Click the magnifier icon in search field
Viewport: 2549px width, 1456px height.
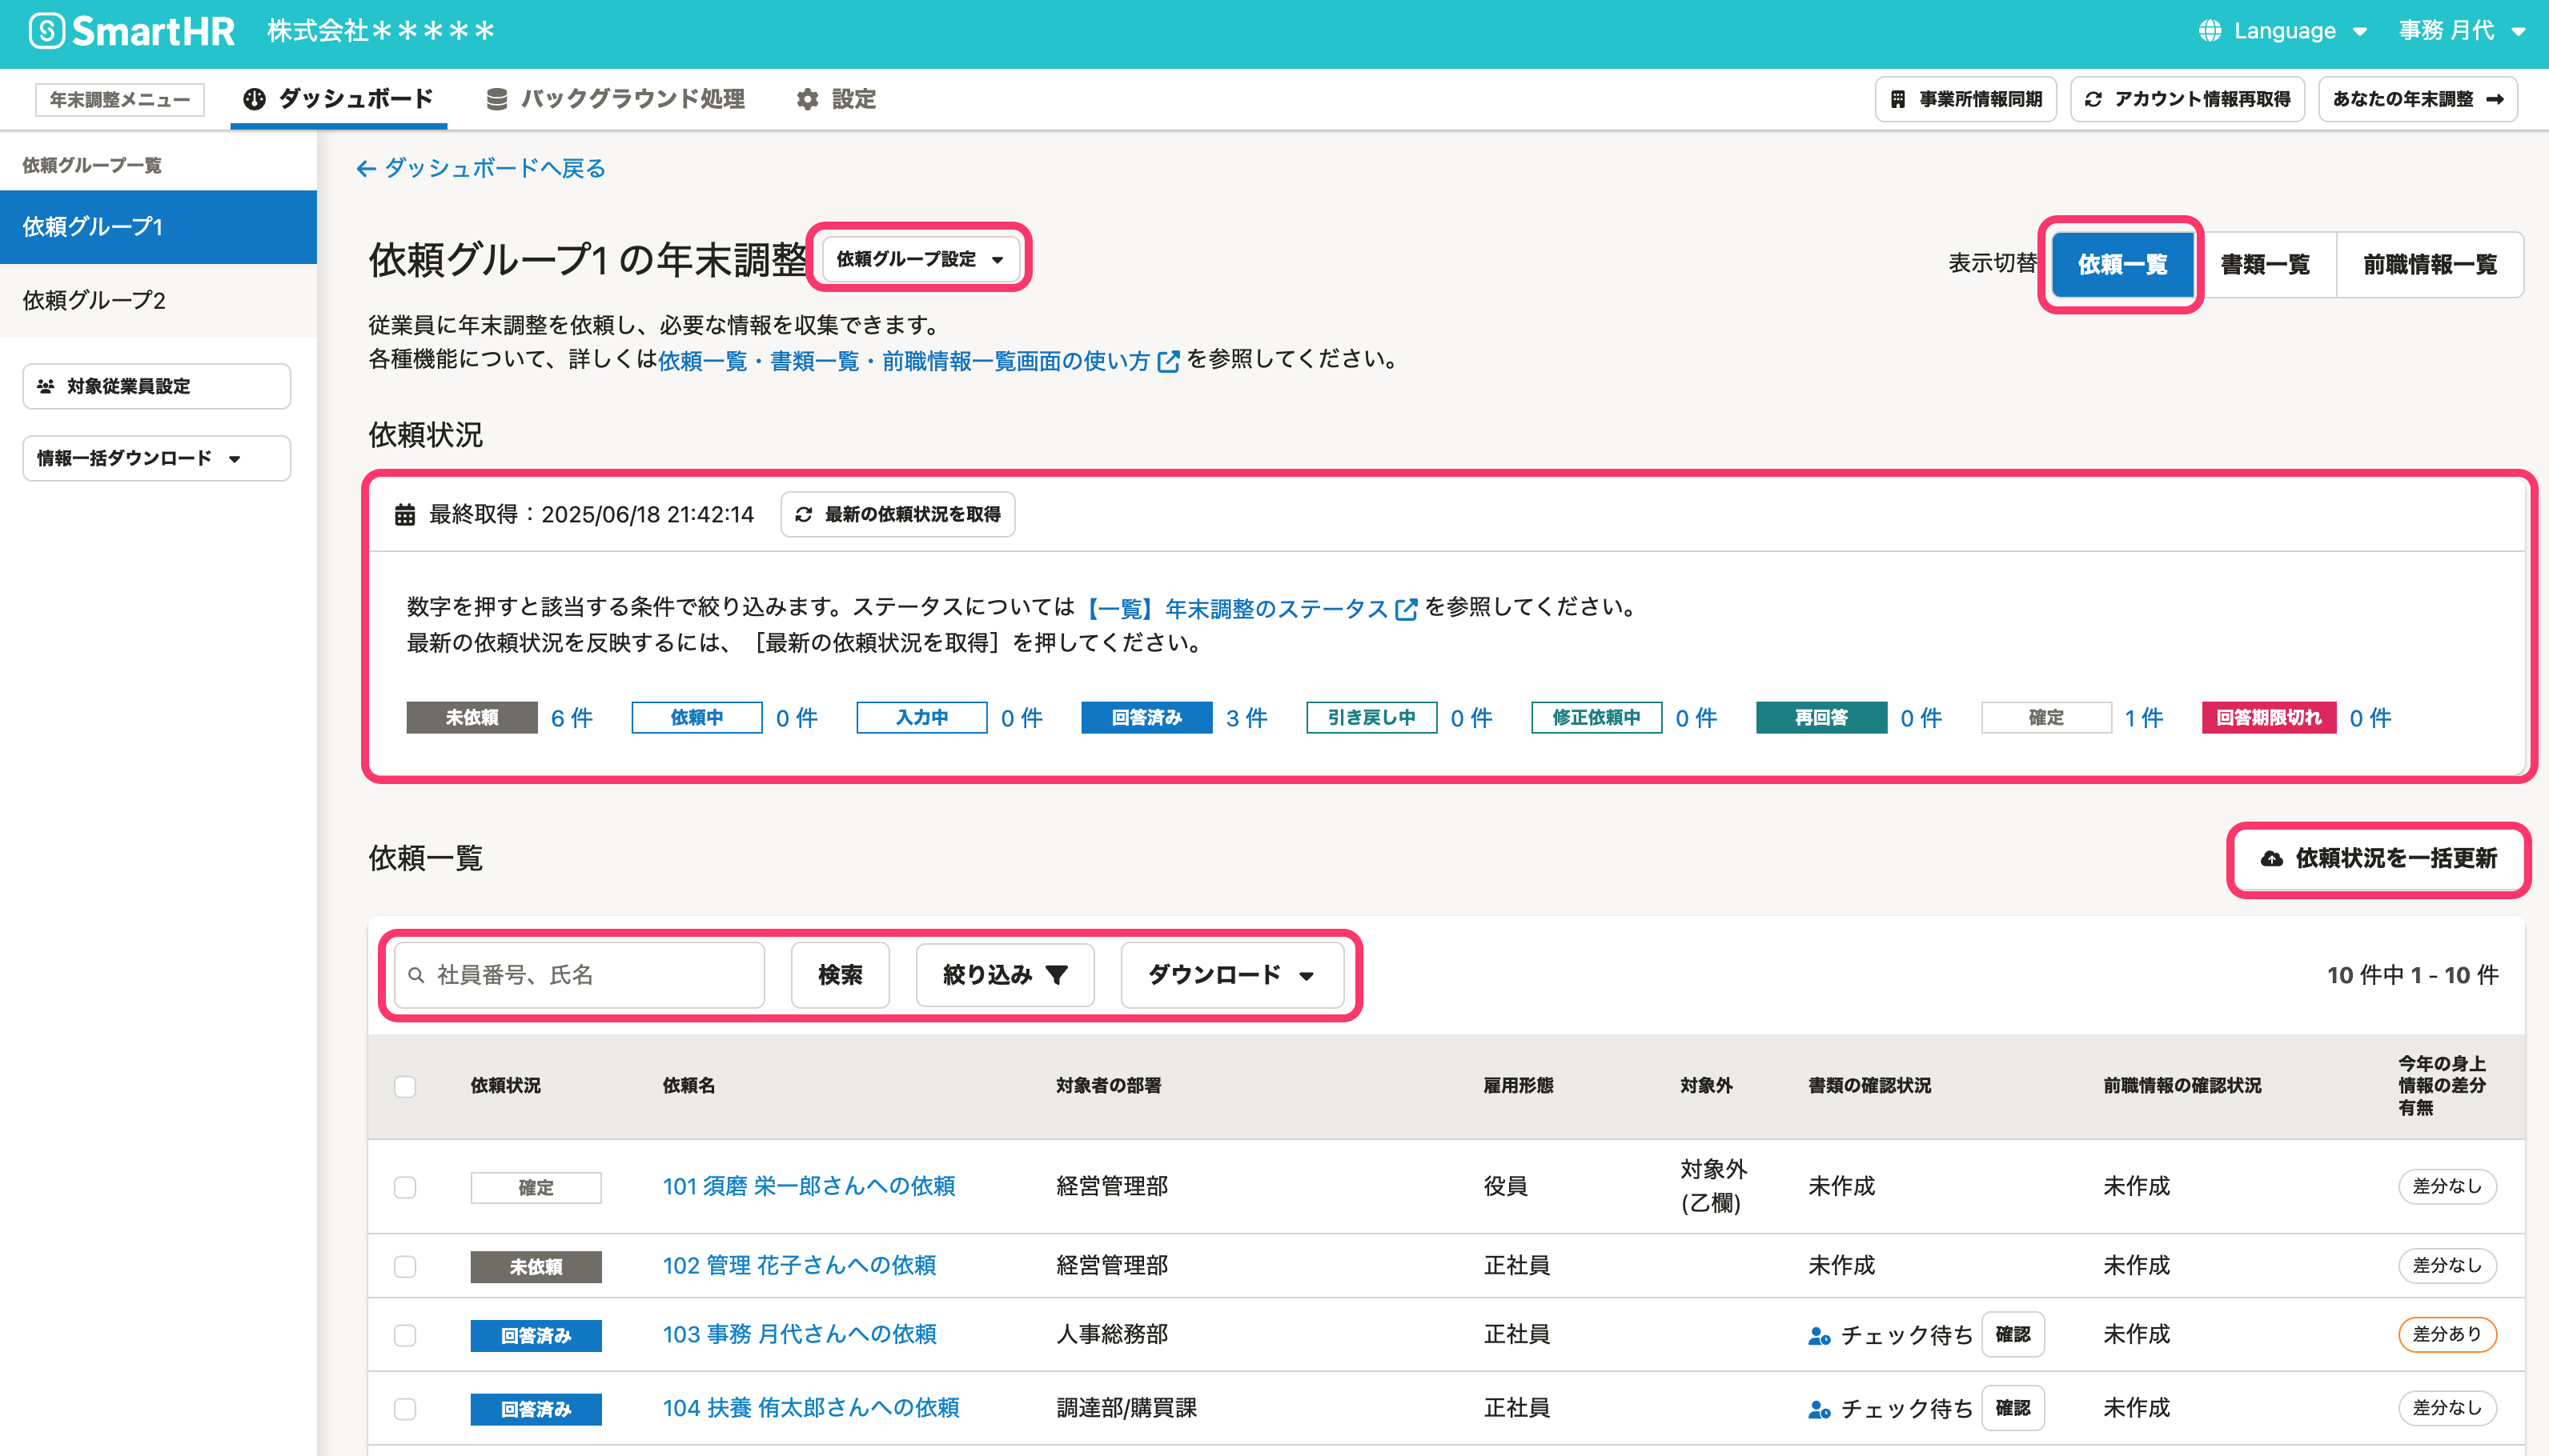pos(416,975)
